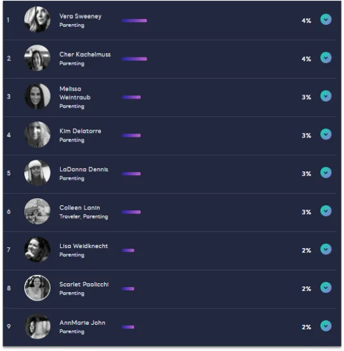
Task: Click Vera Sweeney's purple percentage bar
Action: tap(134, 20)
